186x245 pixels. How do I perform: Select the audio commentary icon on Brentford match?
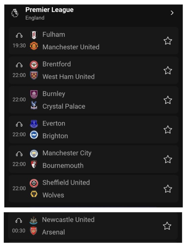pos(19,65)
